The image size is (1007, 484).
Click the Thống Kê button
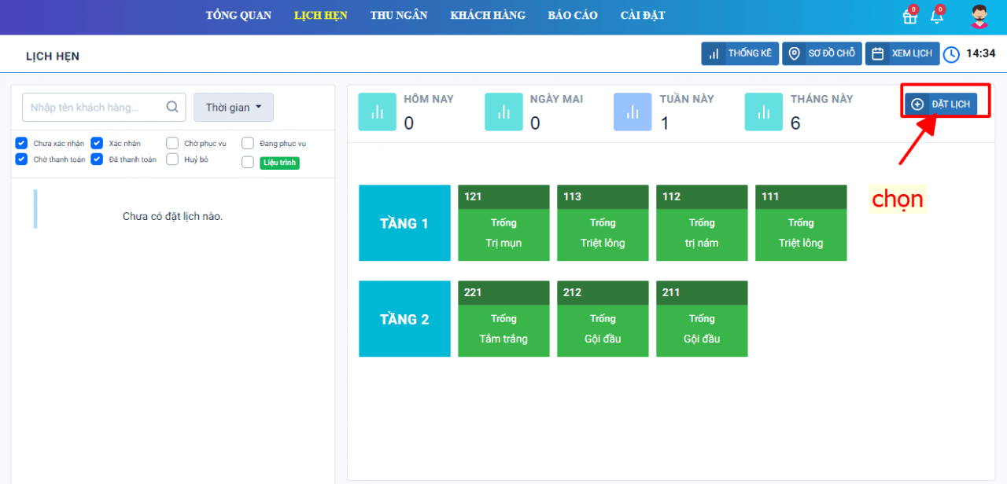(x=740, y=53)
